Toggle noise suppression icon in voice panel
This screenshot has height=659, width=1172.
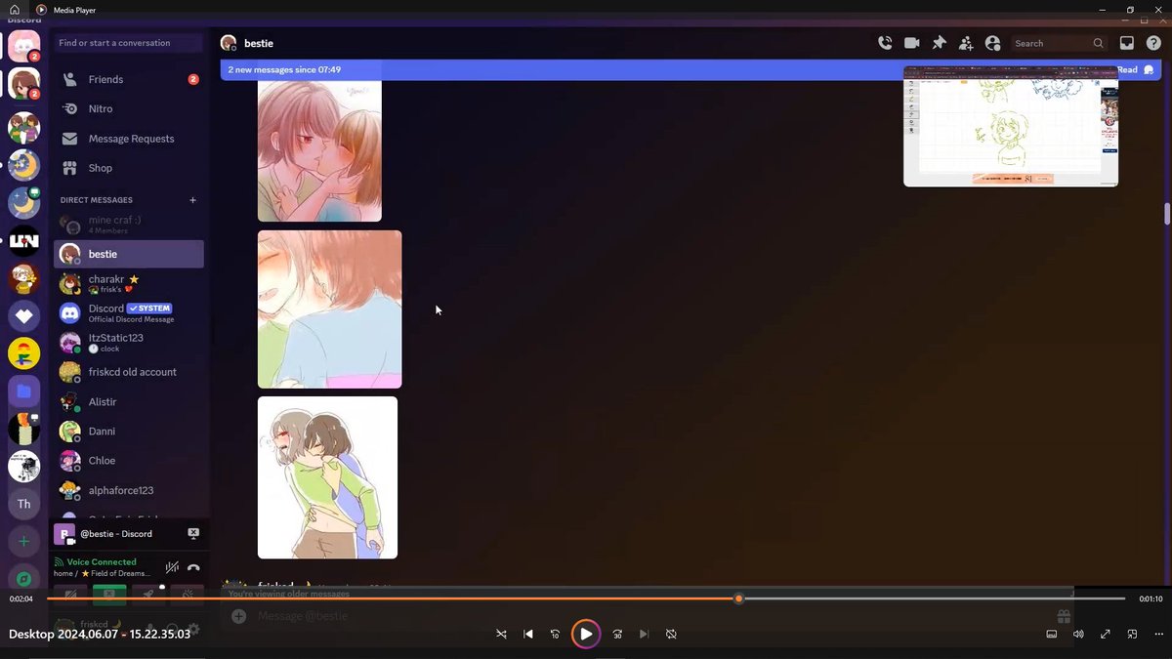pos(172,567)
